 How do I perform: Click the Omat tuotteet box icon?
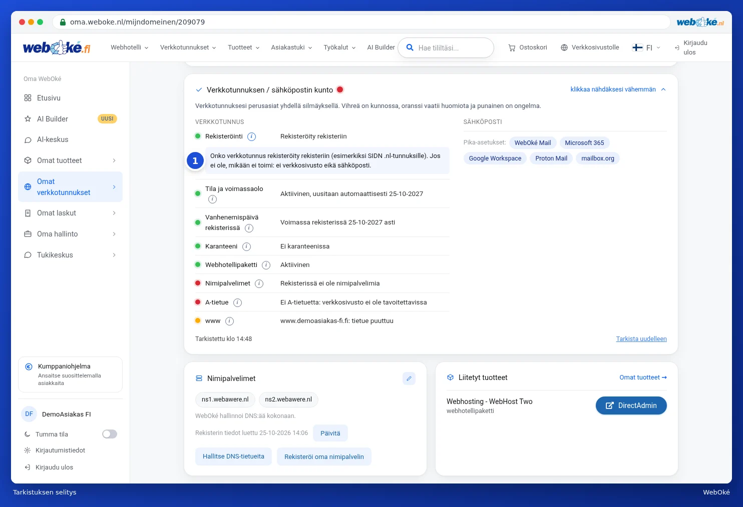pos(28,160)
